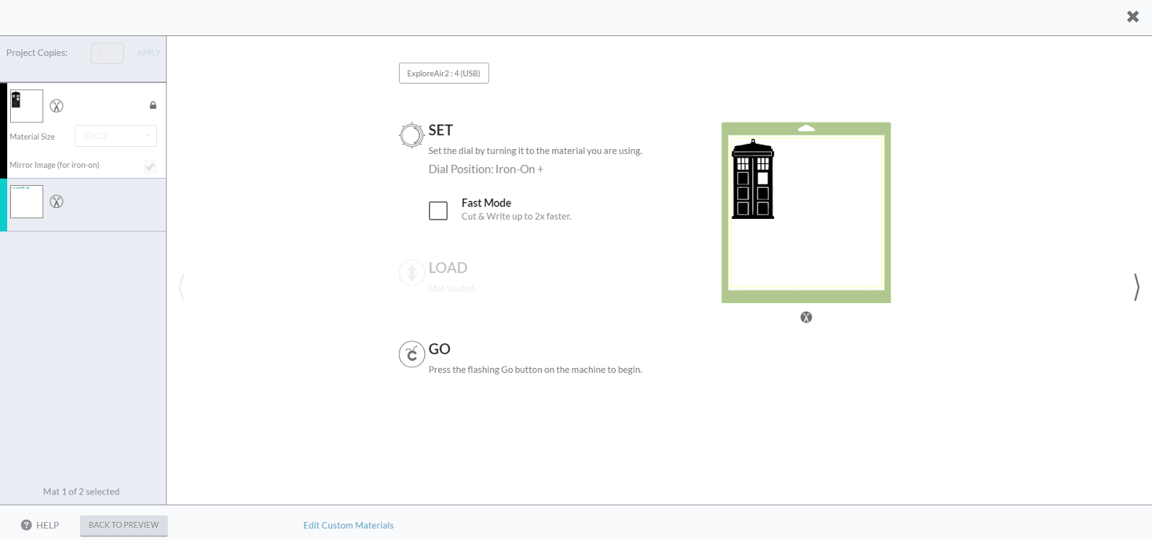Click the lock icon on the first mat
The width and height of the screenshot is (1152, 540).
pos(153,105)
